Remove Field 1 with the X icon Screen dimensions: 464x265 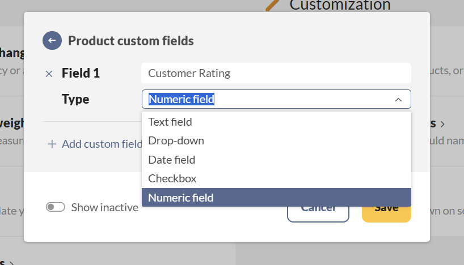click(x=49, y=74)
